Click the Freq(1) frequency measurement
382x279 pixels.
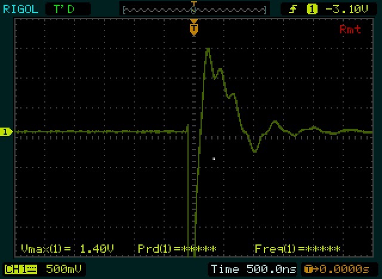(x=297, y=249)
